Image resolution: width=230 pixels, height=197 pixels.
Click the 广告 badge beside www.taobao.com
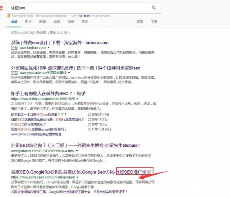coord(15,47)
